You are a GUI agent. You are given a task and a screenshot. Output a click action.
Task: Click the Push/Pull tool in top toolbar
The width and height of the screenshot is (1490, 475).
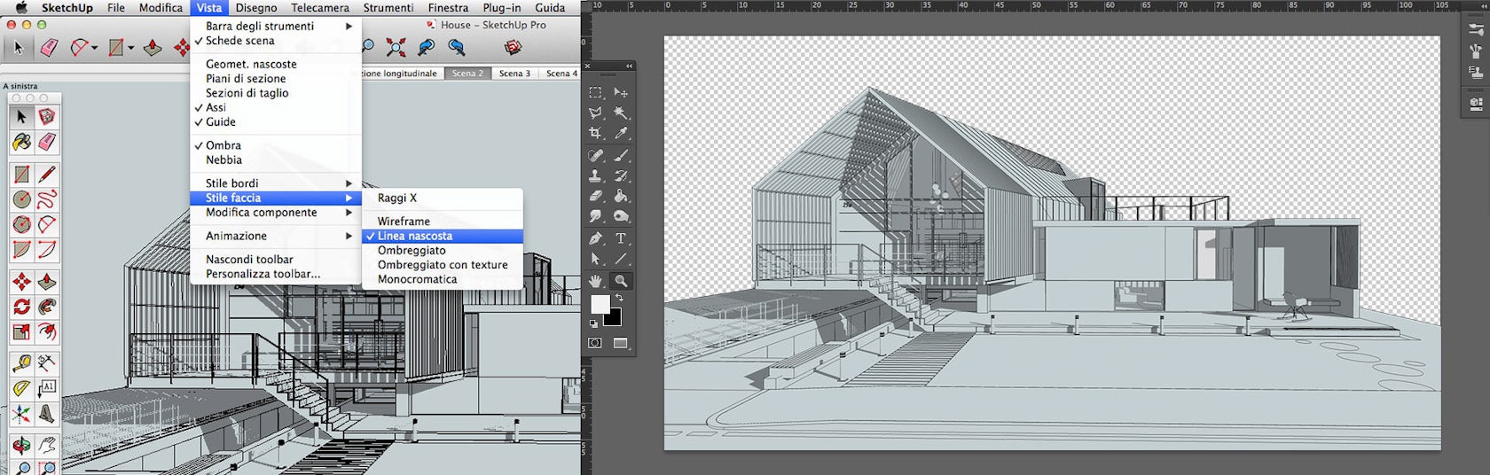(x=153, y=48)
